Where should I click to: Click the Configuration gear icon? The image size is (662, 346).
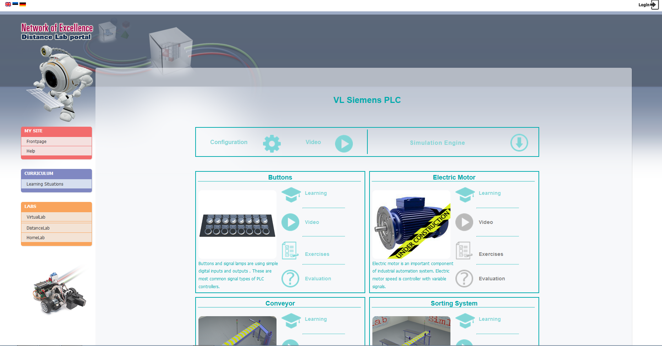272,144
